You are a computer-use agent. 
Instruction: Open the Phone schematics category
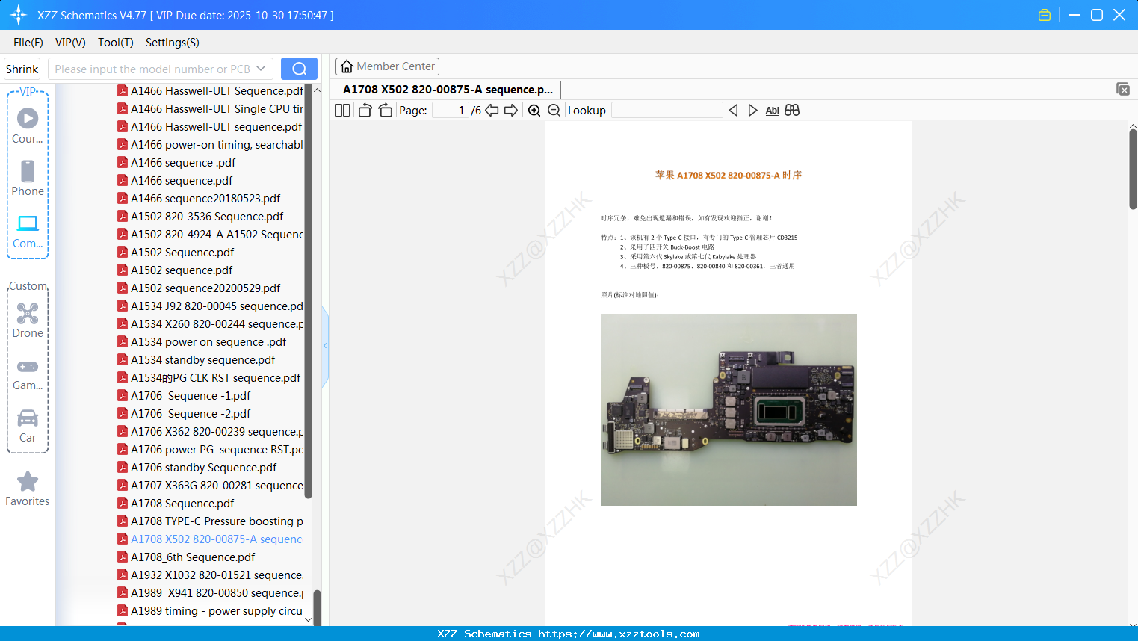[28, 178]
